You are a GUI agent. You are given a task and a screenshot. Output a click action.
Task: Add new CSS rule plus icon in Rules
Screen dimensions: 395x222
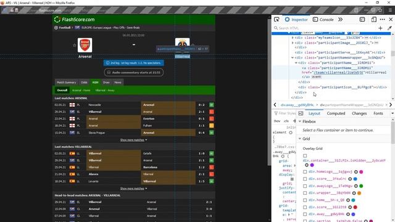[294, 121]
